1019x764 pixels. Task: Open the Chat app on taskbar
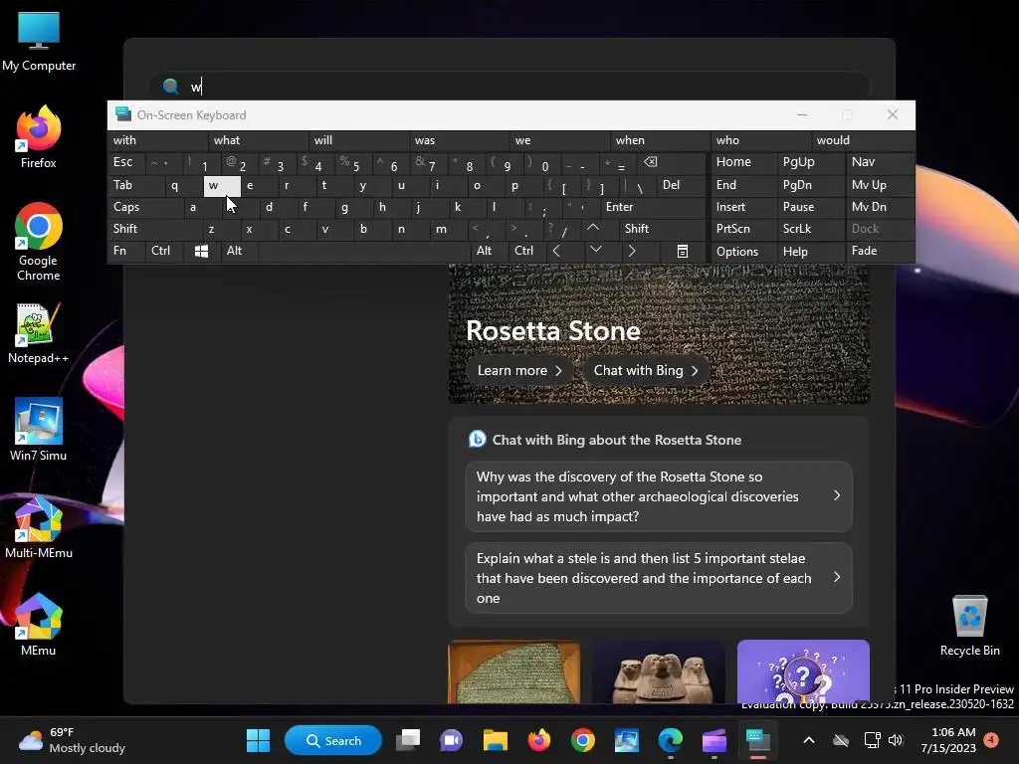451,740
